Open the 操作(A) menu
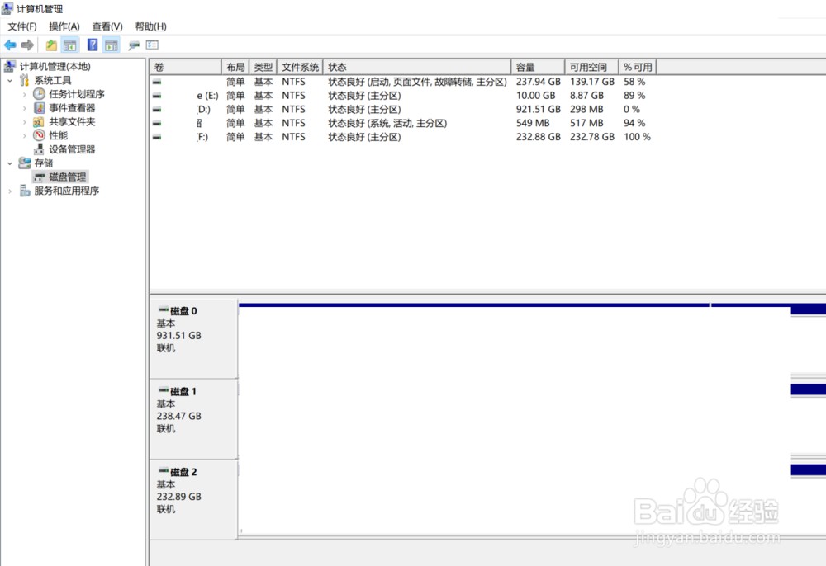 64,27
